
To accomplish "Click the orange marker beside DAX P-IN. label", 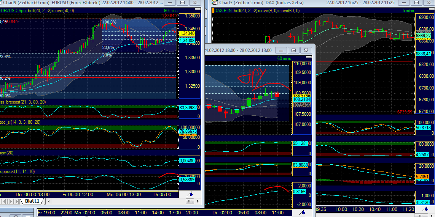I will pyautogui.click(x=213, y=11).
